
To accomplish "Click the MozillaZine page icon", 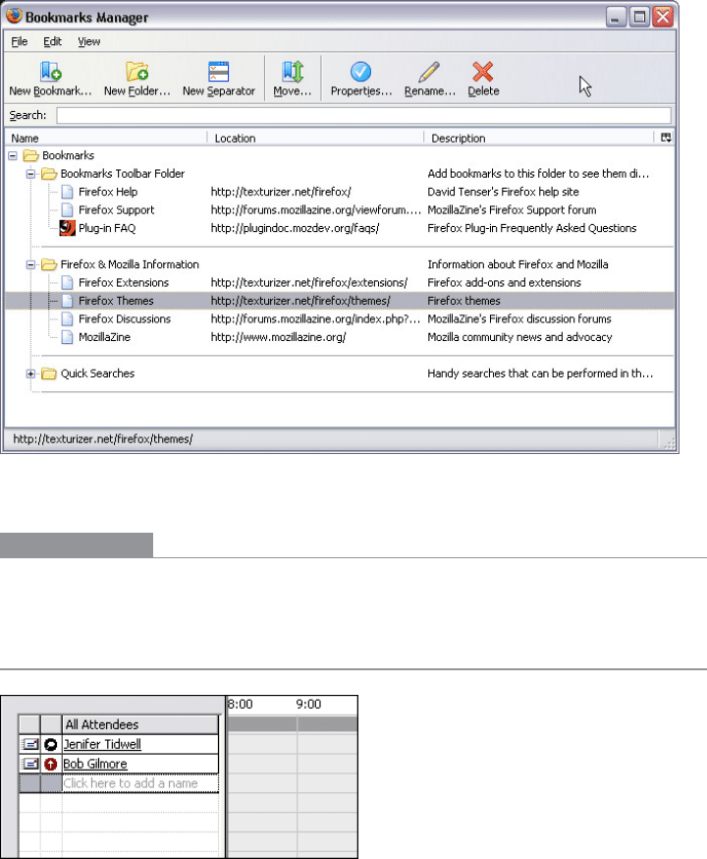I will [x=67, y=337].
